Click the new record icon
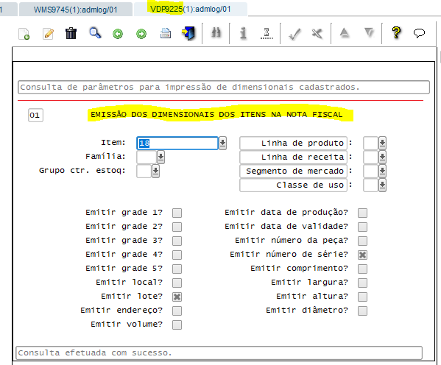441x365 pixels. [24, 34]
